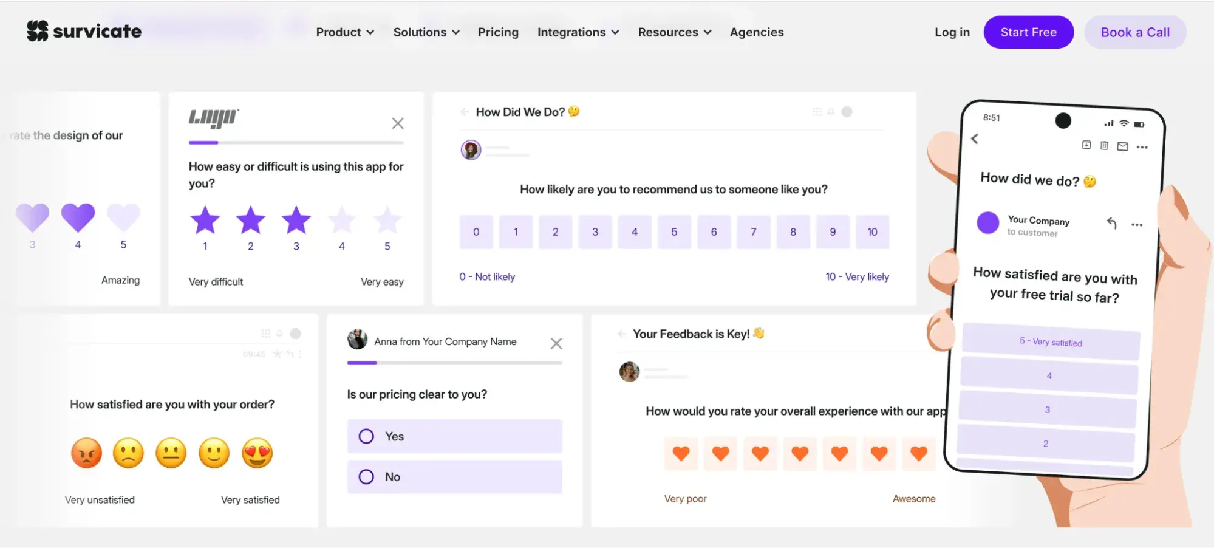Screen dimensions: 1214x548
Task: Click the Book a Call button
Action: 1135,32
